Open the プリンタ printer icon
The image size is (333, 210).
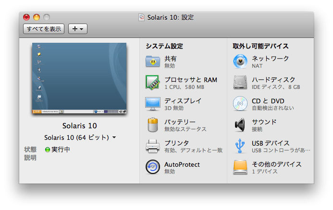(x=152, y=146)
